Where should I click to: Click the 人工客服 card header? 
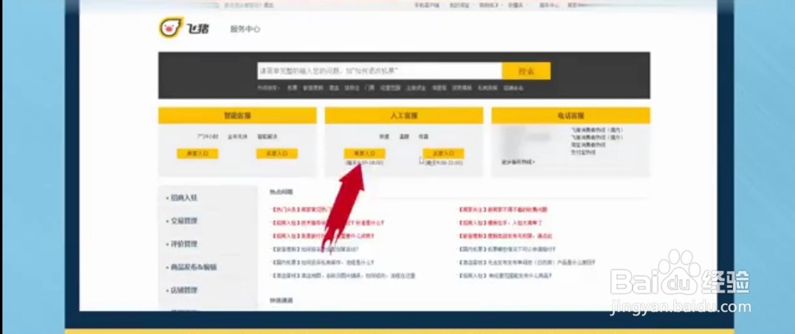point(404,115)
